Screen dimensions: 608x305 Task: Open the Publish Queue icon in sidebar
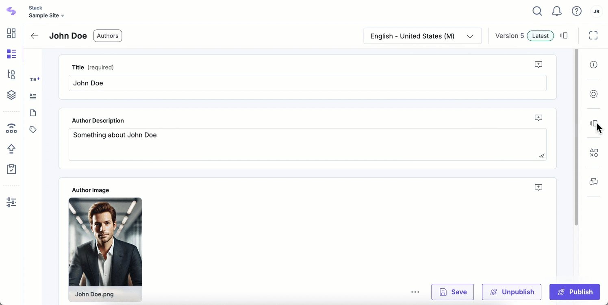pos(11,128)
